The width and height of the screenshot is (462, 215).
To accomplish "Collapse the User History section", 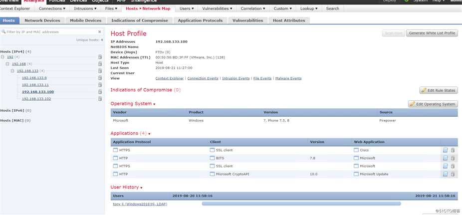I will 141,188.
